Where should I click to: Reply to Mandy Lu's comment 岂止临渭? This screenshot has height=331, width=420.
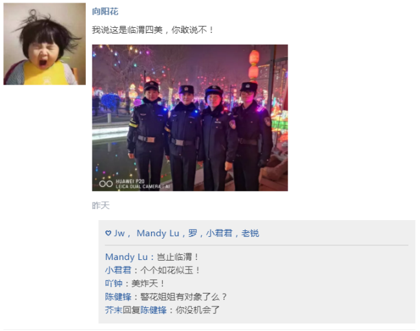pos(177,257)
